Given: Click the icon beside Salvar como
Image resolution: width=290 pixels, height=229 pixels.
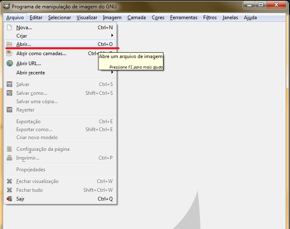Looking at the screenshot, I should [10, 93].
